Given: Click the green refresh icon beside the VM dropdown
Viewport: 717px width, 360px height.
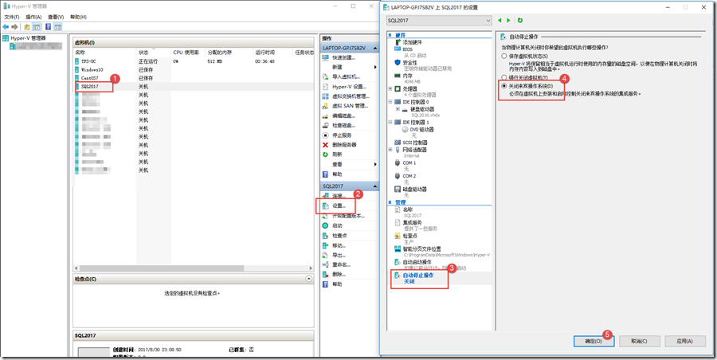Looking at the screenshot, I should [x=520, y=21].
